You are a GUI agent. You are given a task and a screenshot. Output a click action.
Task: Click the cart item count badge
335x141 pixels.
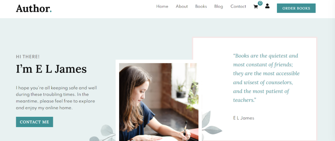(x=260, y=3)
